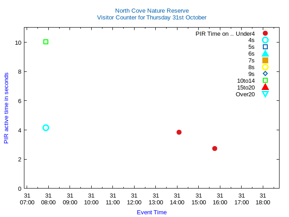Click the inverted cyan triangle Over20 marker
The image size is (289, 217).
click(x=265, y=94)
